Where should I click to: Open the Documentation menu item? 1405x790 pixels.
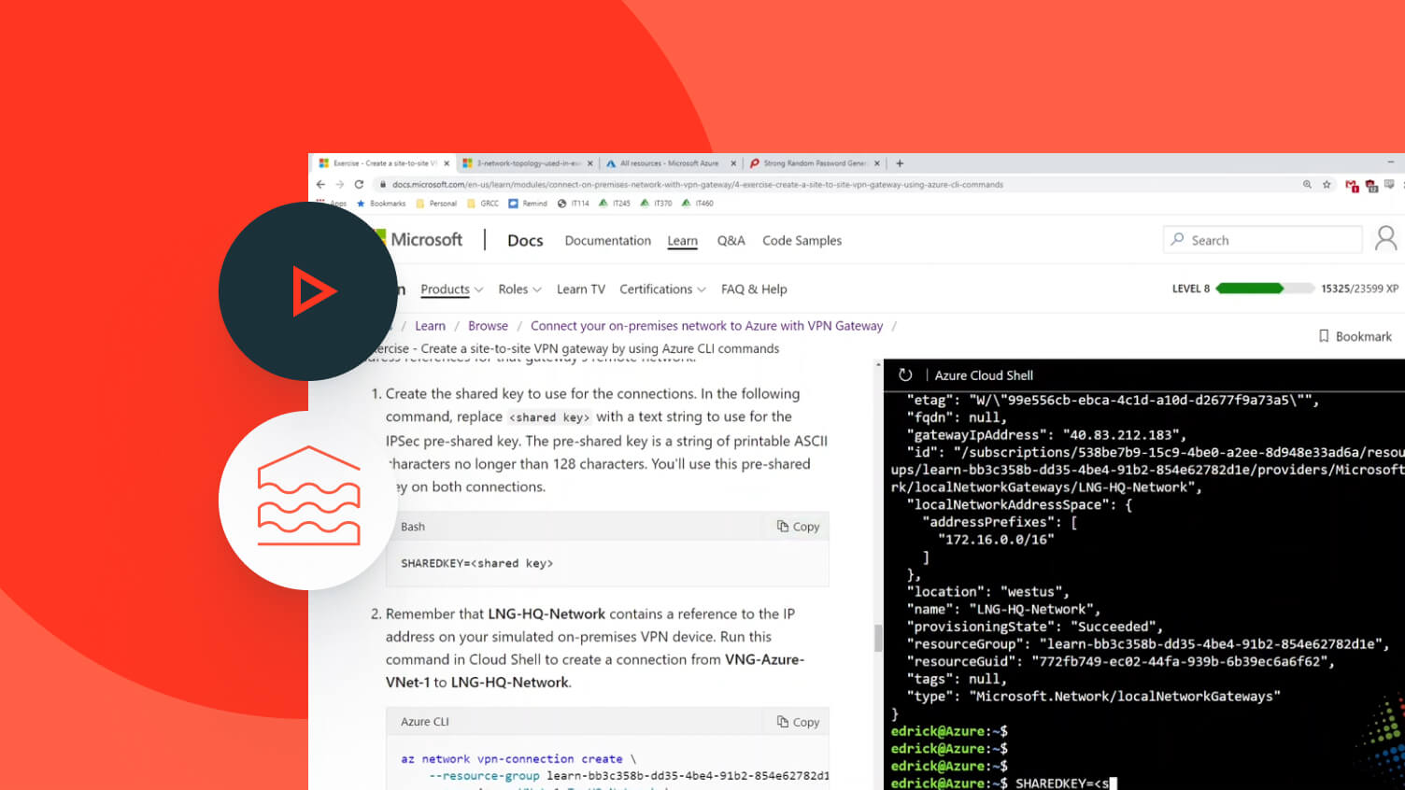pyautogui.click(x=607, y=241)
